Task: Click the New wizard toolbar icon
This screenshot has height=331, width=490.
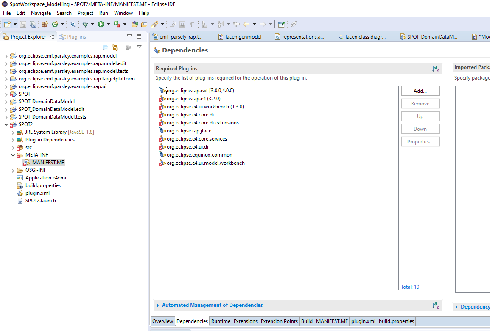Action: 7,24
